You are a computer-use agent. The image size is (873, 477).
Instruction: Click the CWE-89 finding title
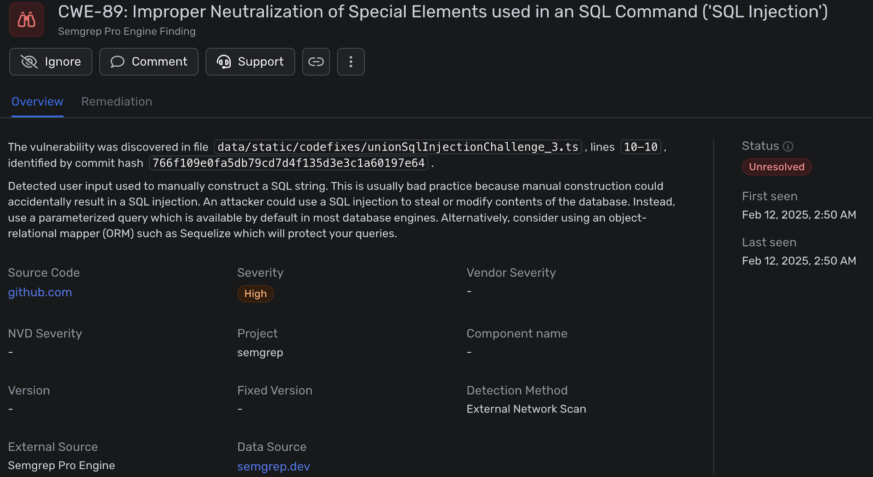[x=442, y=11]
